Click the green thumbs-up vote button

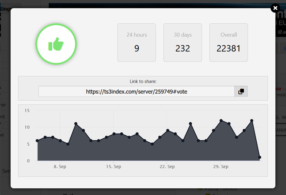56,44
